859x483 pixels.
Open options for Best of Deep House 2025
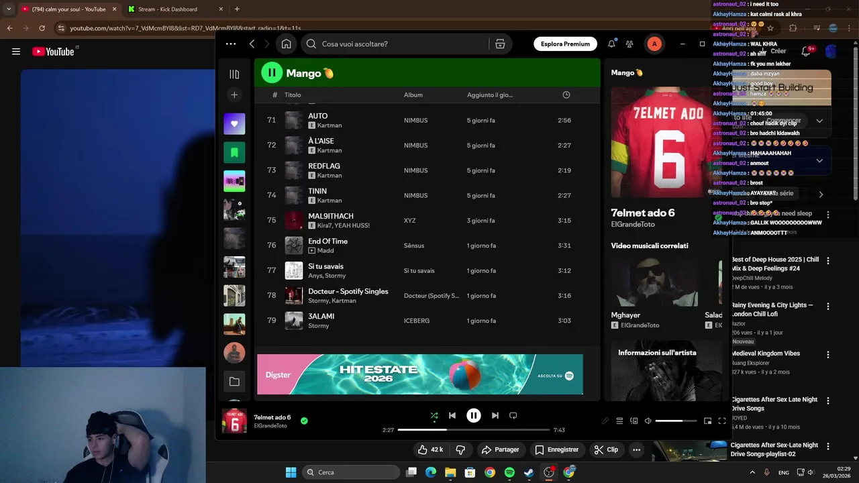(x=828, y=260)
